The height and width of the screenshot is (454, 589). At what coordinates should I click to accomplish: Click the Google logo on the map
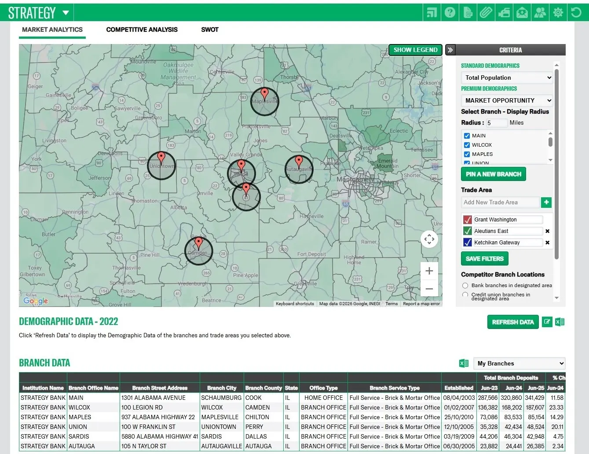point(36,301)
